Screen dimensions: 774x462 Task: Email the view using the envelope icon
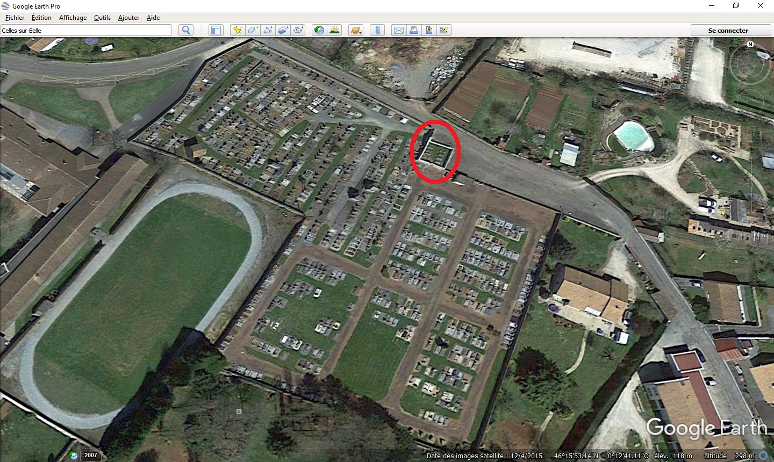coord(398,30)
